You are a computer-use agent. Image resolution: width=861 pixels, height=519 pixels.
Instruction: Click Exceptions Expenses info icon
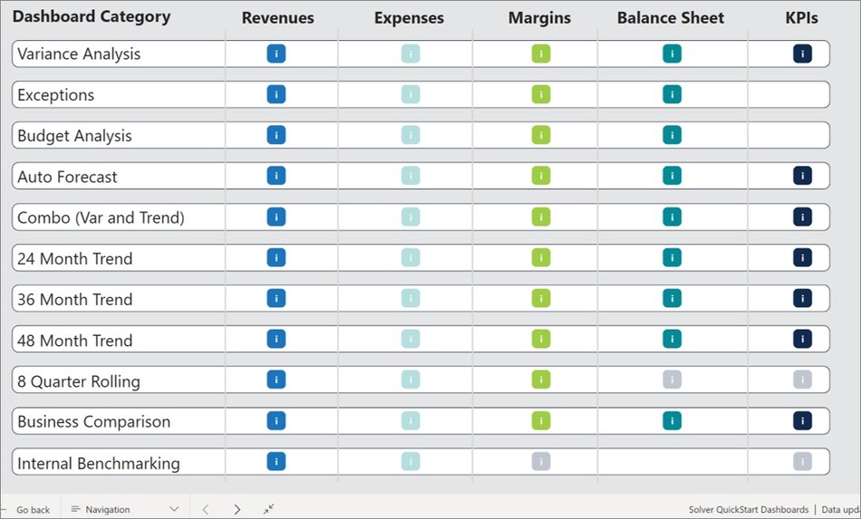411,94
